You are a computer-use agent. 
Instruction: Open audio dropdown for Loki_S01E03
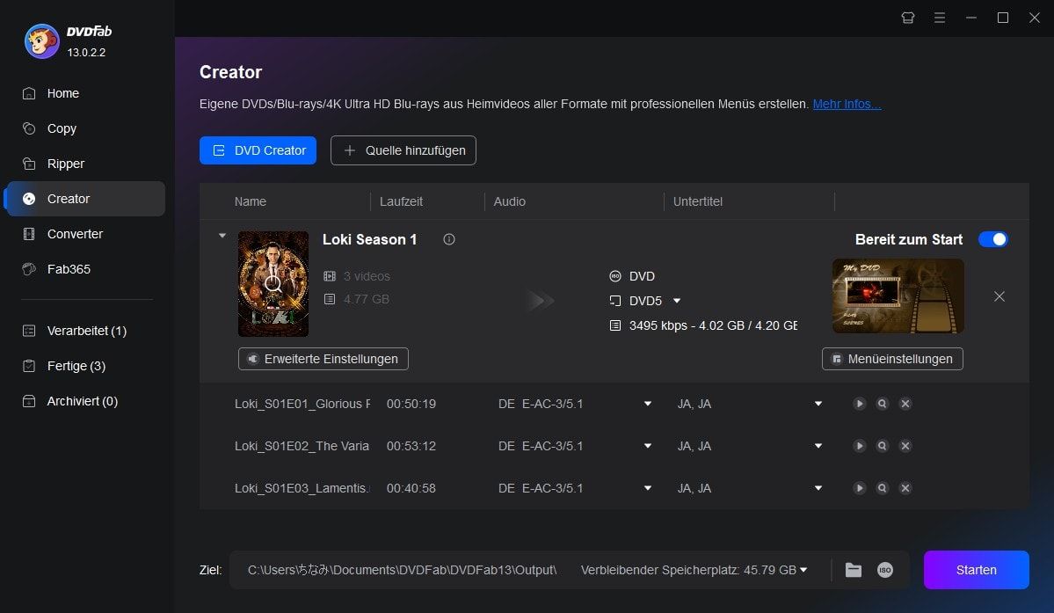click(x=647, y=489)
